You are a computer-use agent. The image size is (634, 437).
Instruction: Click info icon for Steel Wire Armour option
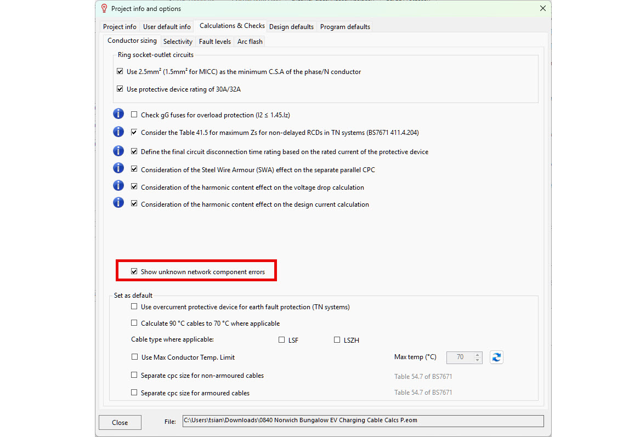click(x=118, y=168)
